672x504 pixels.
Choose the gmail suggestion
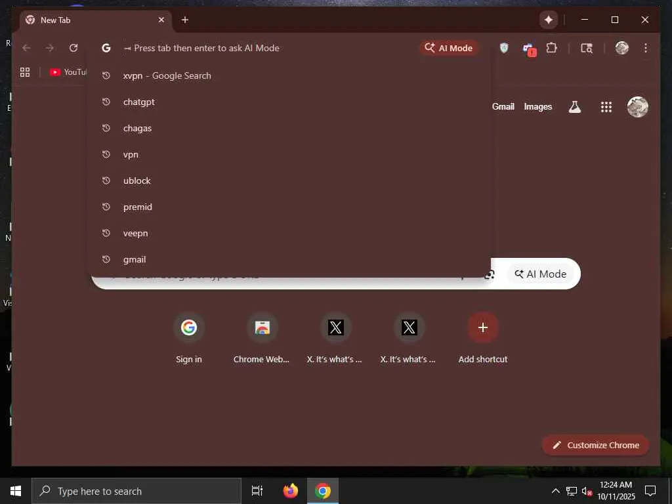(x=289, y=259)
